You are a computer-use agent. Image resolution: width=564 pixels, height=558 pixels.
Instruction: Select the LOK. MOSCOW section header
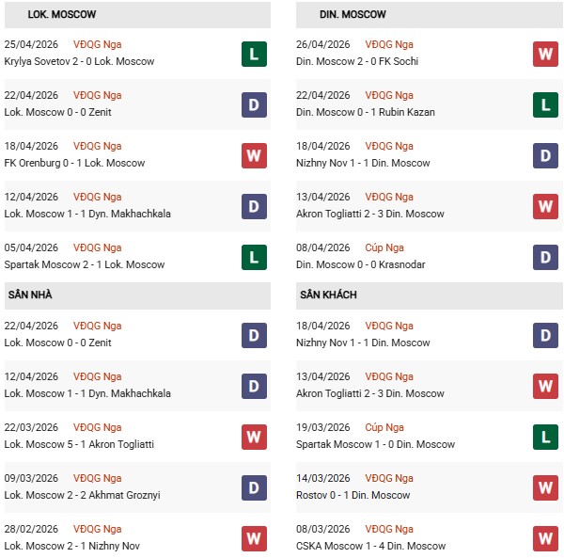click(x=62, y=15)
